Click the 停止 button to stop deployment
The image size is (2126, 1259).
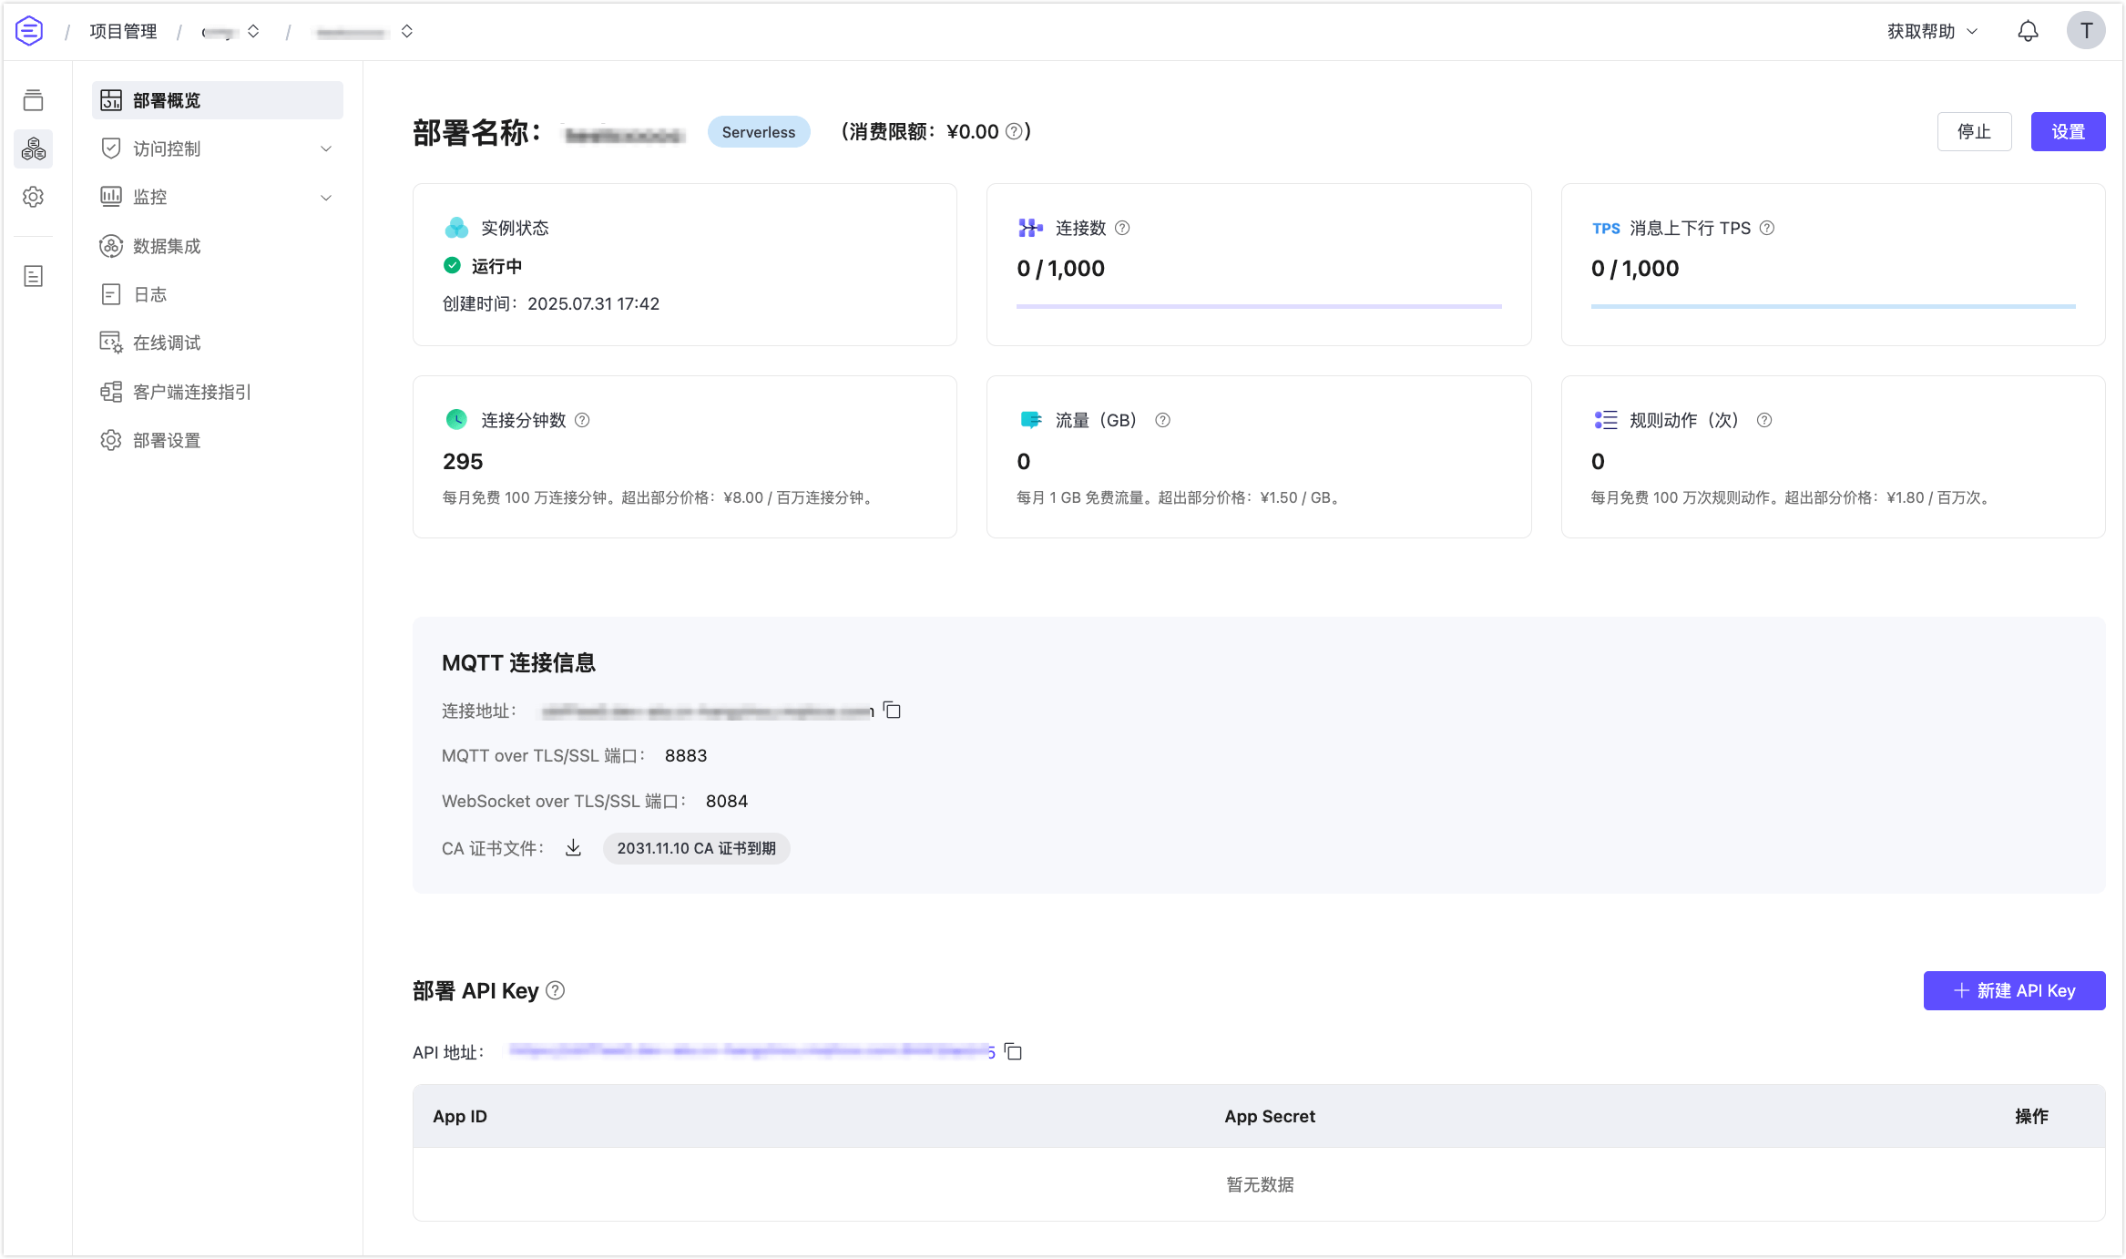tap(1974, 131)
